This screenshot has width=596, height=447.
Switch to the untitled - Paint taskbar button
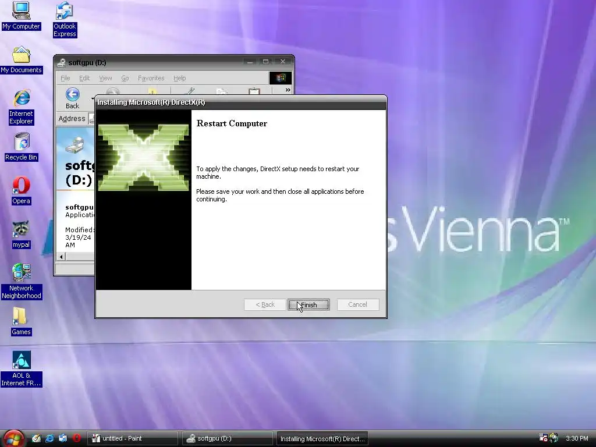click(133, 438)
